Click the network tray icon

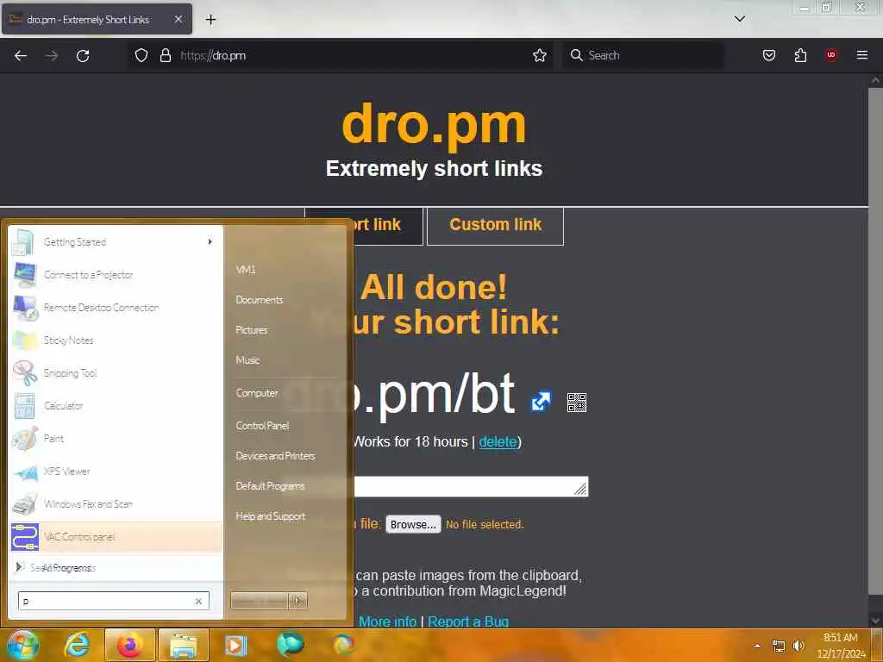(x=779, y=646)
